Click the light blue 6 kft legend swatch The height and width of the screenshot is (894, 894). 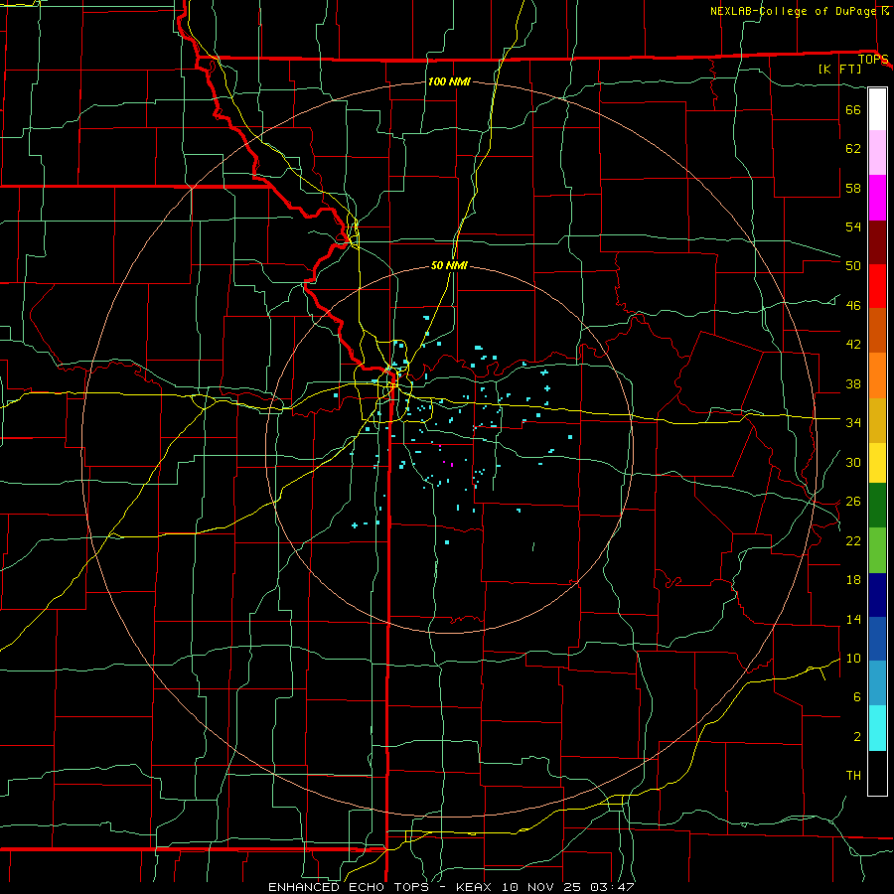(x=877, y=683)
